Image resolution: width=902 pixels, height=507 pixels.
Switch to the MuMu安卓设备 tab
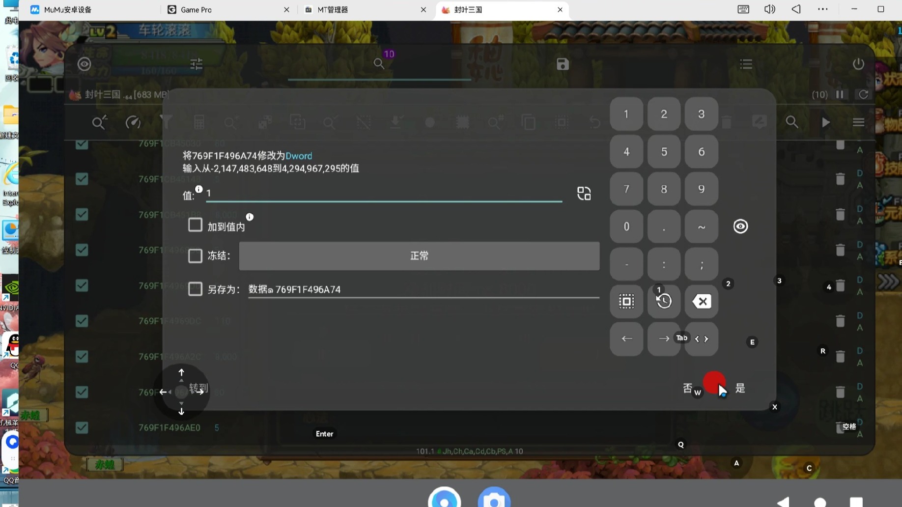[68, 10]
